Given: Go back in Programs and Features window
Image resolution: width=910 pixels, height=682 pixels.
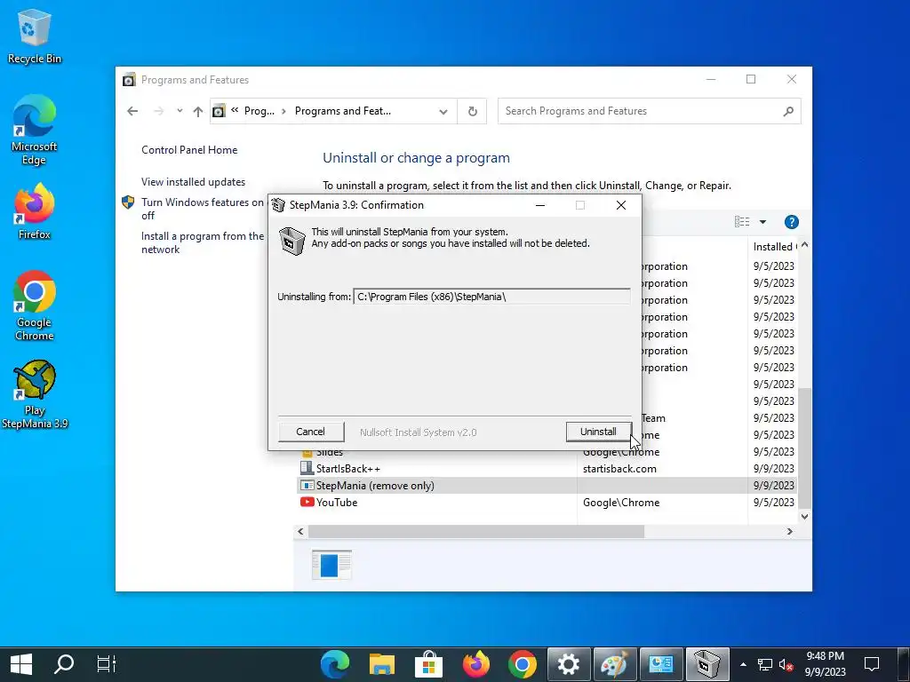Looking at the screenshot, I should 132,111.
